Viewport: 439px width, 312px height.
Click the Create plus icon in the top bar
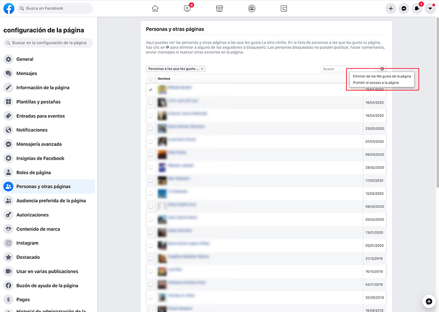tap(390, 8)
